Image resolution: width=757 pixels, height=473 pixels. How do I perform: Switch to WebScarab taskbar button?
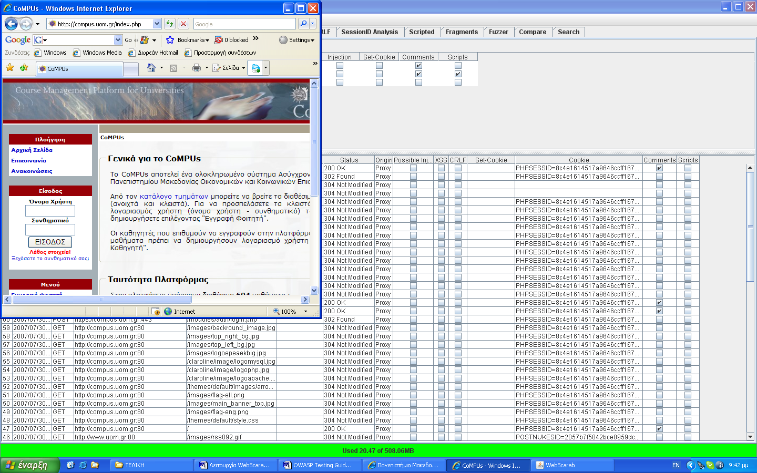click(x=572, y=465)
